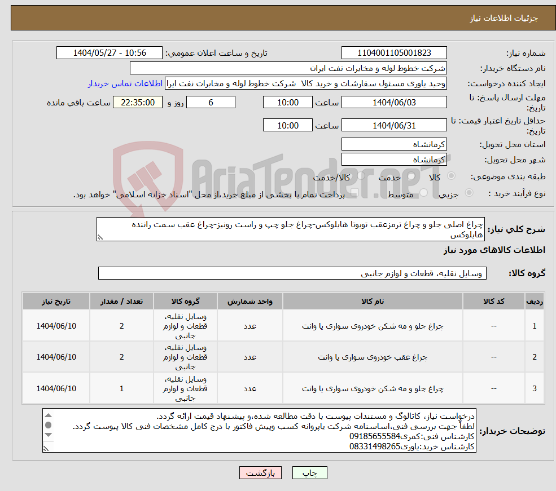
Task: Click the گروه کالا column header
Action: click(x=185, y=301)
